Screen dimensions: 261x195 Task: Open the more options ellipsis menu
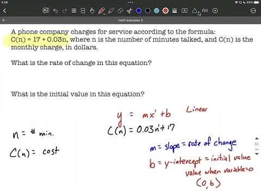[x=253, y=11]
